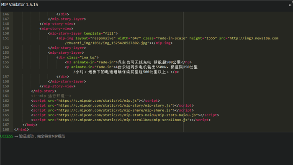293x165 pixels.
Task: Select line number 168 in gutter
Action: (6, 130)
